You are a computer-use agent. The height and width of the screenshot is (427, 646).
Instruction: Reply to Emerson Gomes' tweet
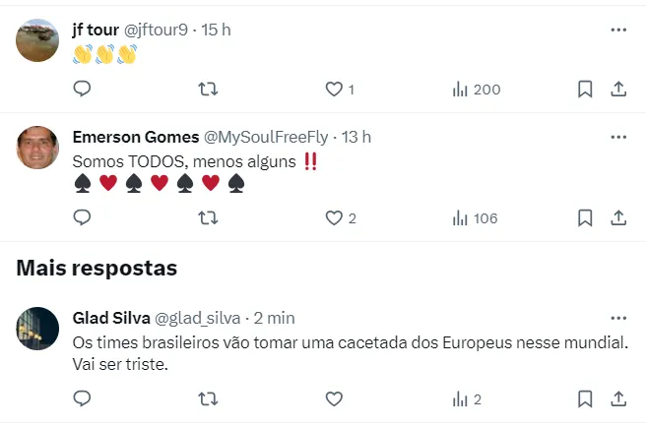(83, 217)
